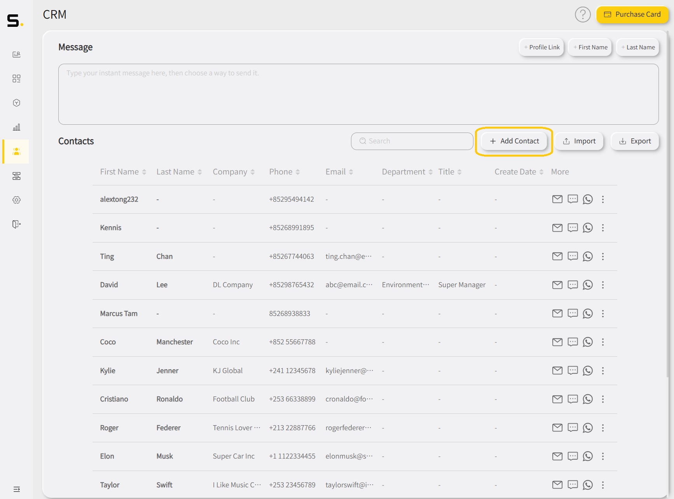Open the settings gear in sidebar
Screen dimensions: 674x499
pos(16,200)
